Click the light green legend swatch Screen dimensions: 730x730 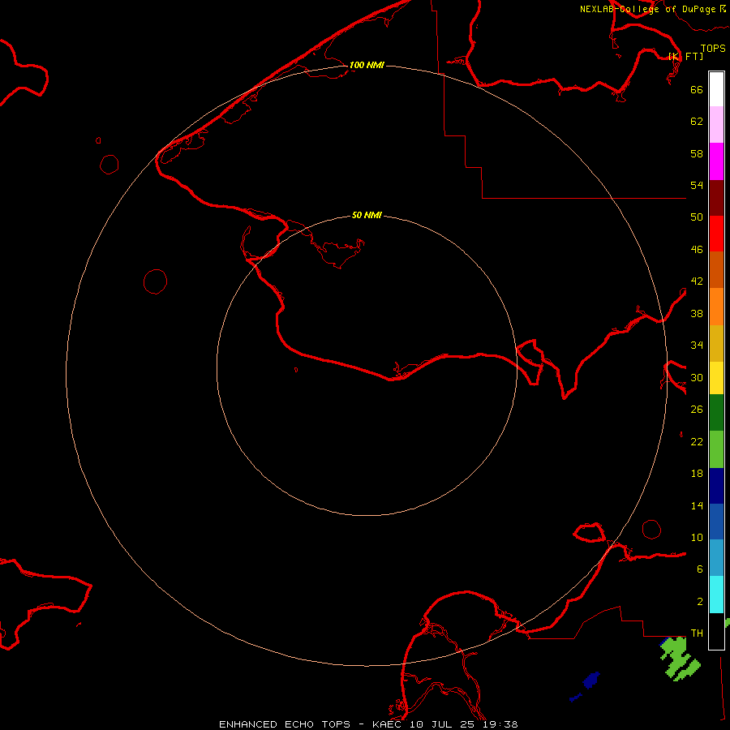coord(716,449)
